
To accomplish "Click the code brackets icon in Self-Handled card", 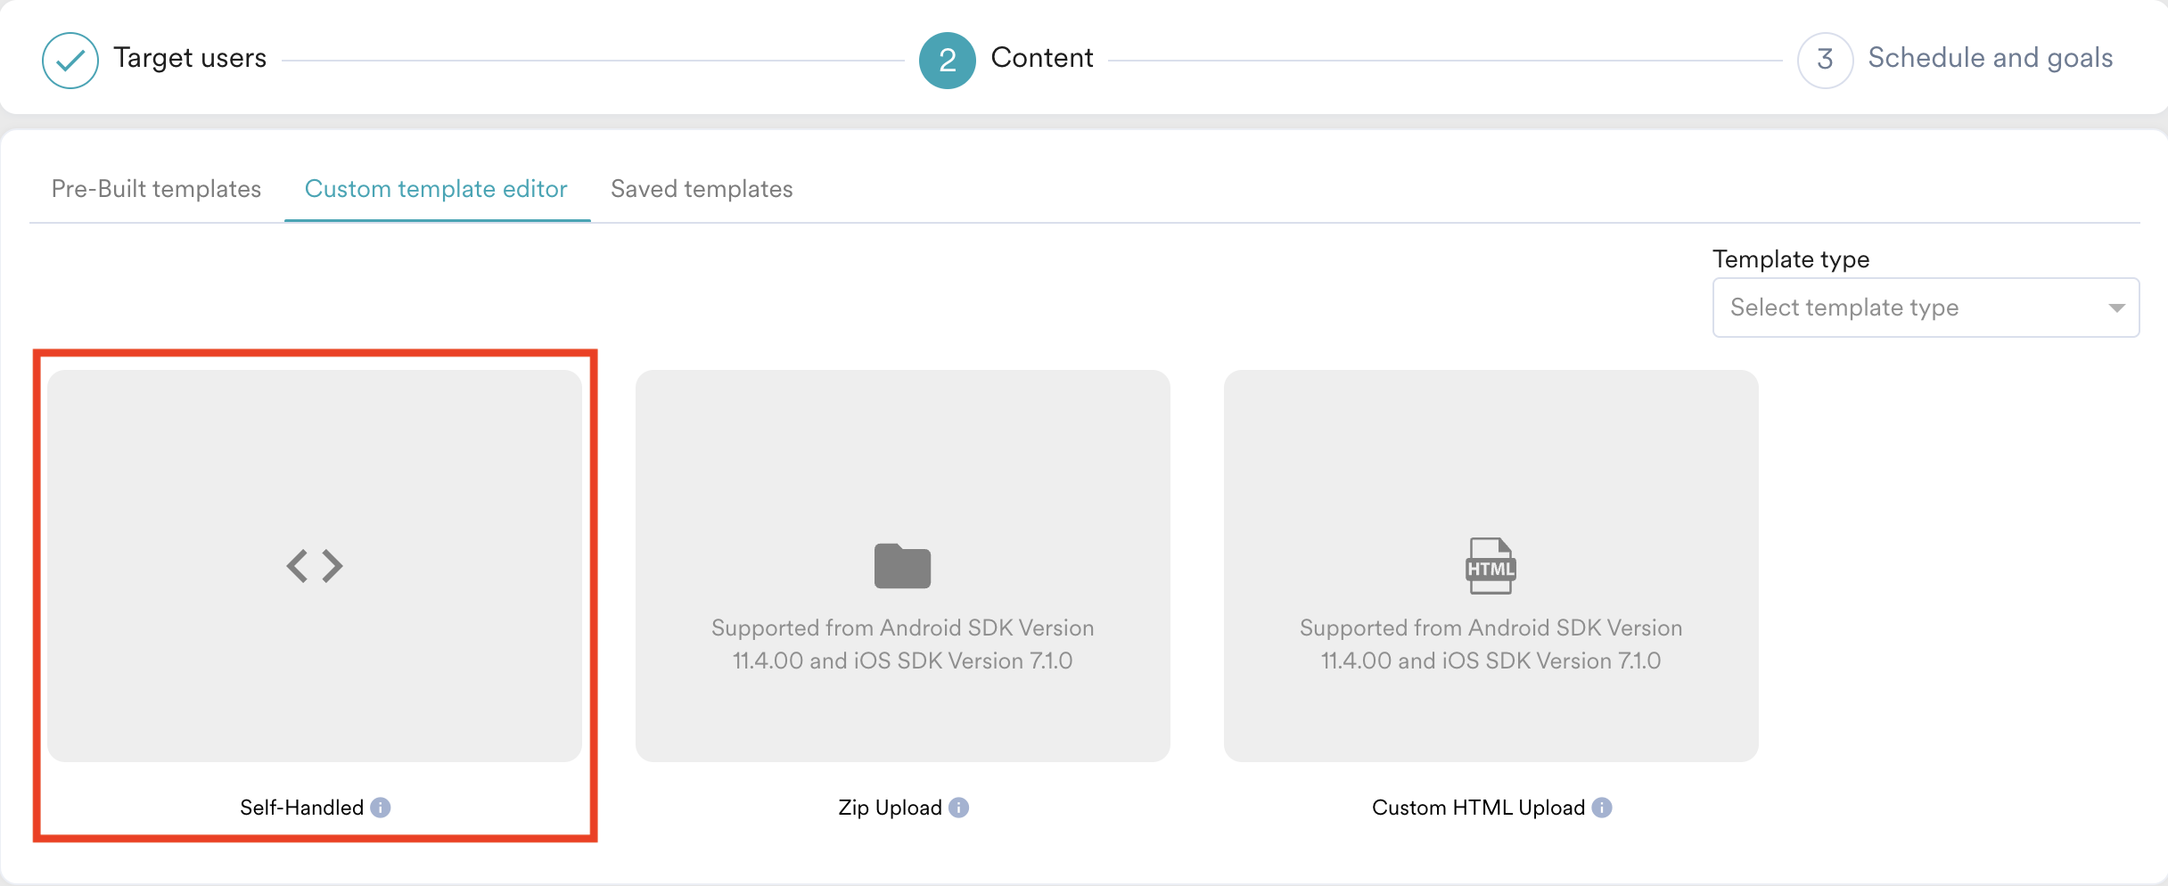I will (314, 566).
